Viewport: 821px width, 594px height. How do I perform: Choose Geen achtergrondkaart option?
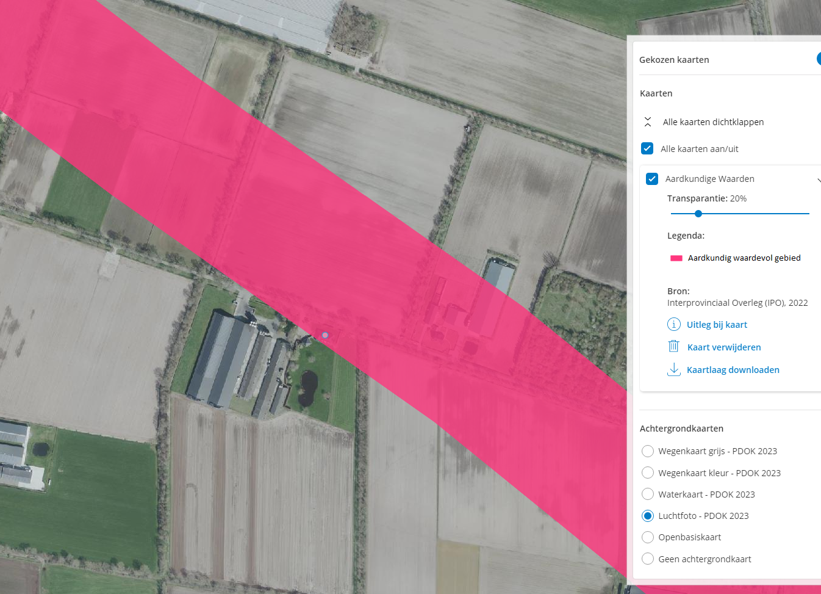[x=648, y=559]
